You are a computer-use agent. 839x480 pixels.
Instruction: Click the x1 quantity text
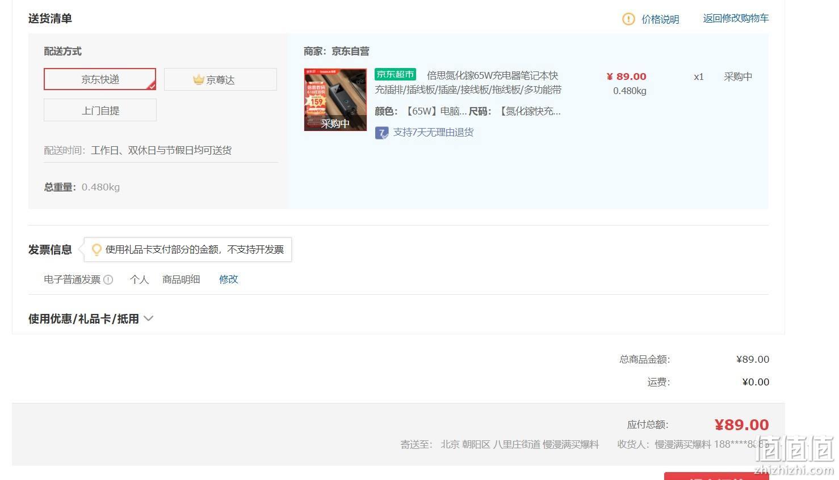pyautogui.click(x=699, y=77)
